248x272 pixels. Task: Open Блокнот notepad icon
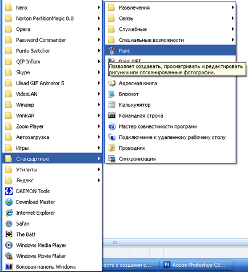(112, 94)
